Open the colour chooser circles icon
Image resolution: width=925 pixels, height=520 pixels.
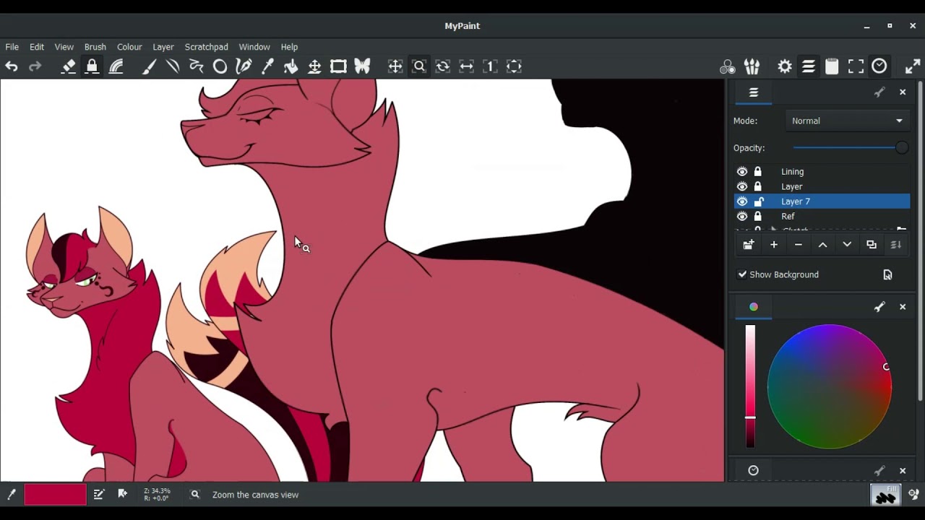coord(728,66)
